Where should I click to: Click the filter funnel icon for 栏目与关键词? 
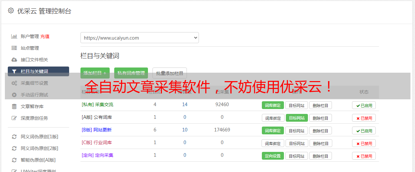coord(14,71)
